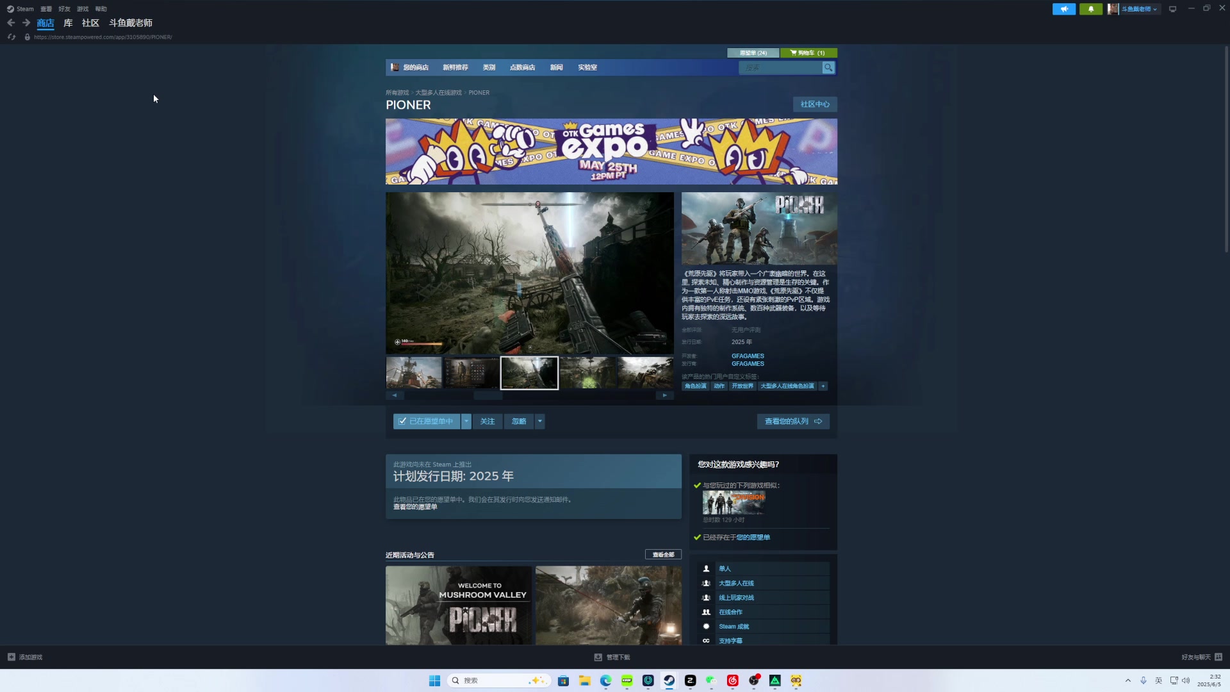The width and height of the screenshot is (1230, 692).
Task: Open WeChat from the taskbar
Action: point(711,680)
